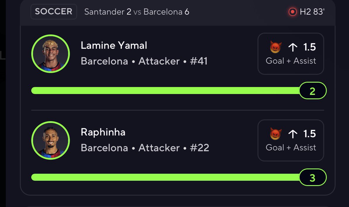Open Raphinha's Goal + Assist box

point(291,140)
